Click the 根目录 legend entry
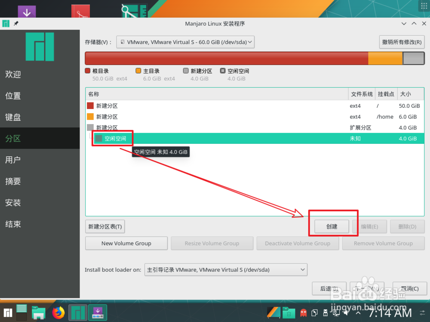This screenshot has height=322, width=430. coord(106,74)
